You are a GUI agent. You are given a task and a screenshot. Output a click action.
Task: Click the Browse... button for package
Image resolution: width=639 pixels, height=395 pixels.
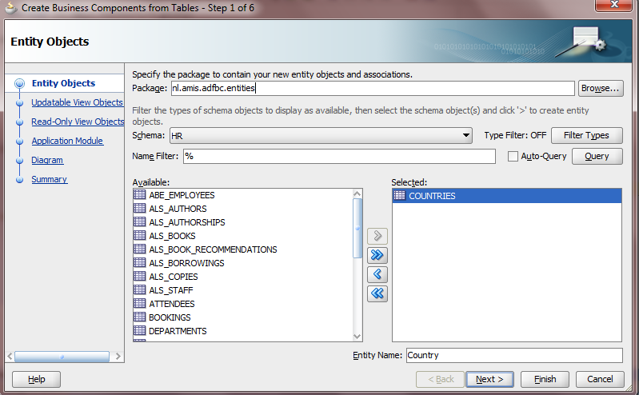601,88
